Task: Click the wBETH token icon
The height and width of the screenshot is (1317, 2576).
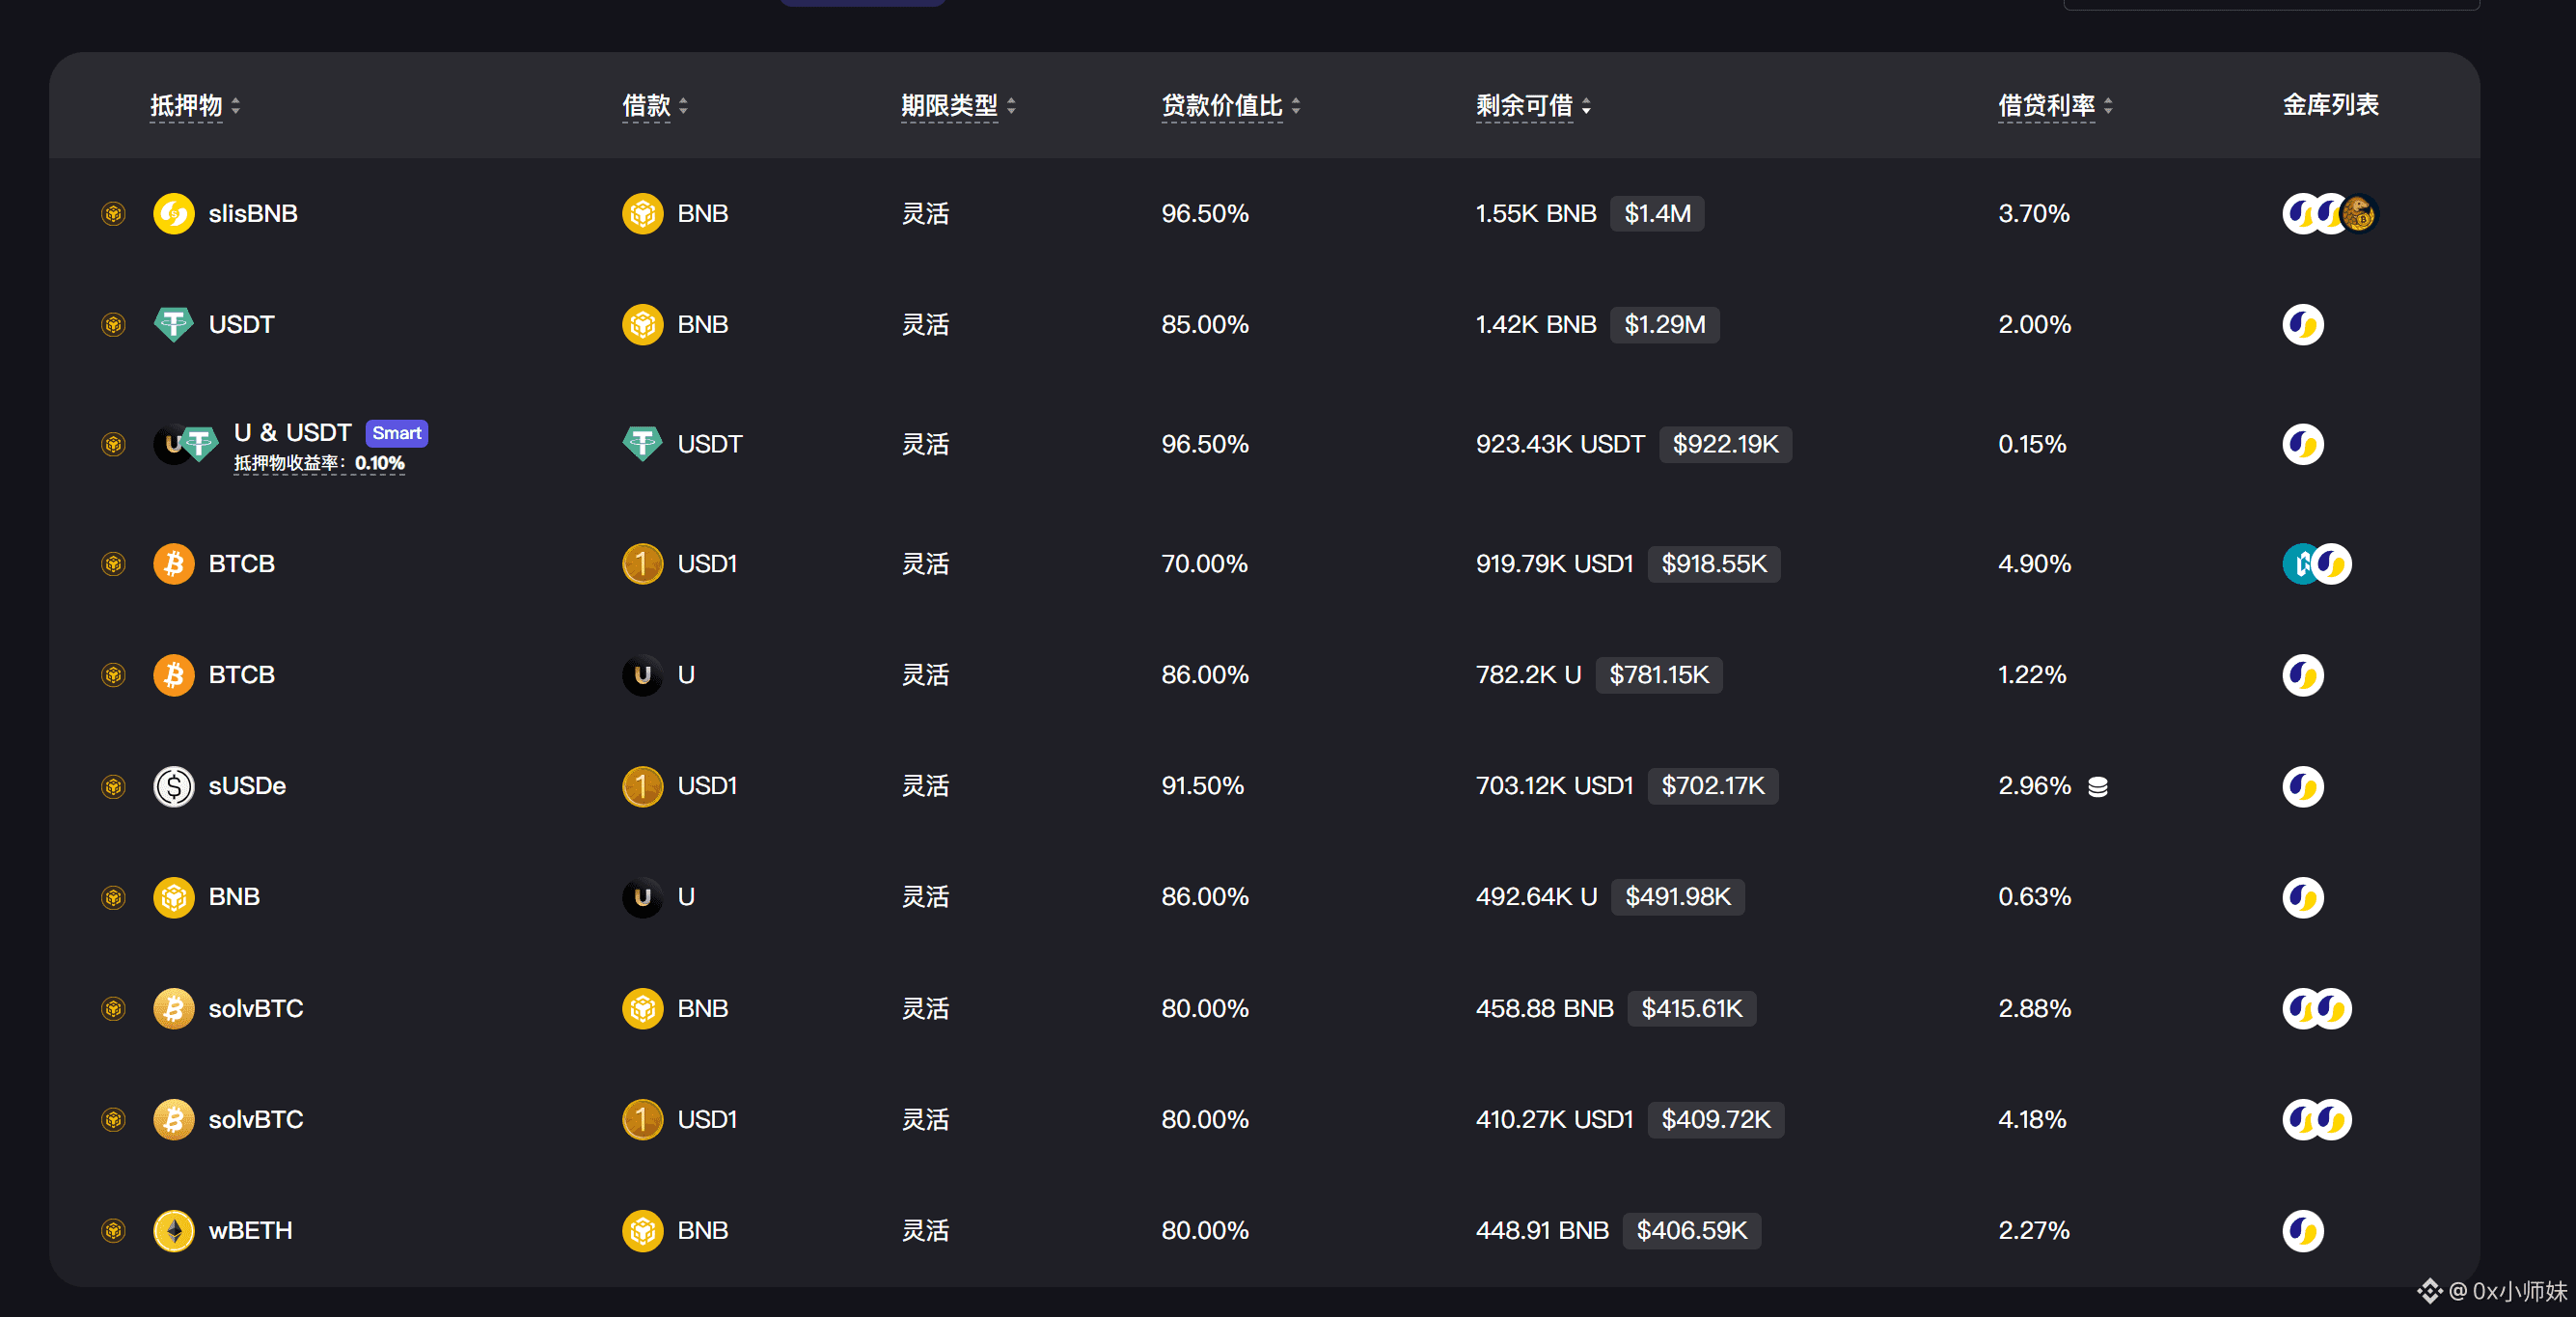Action: pyautogui.click(x=173, y=1230)
